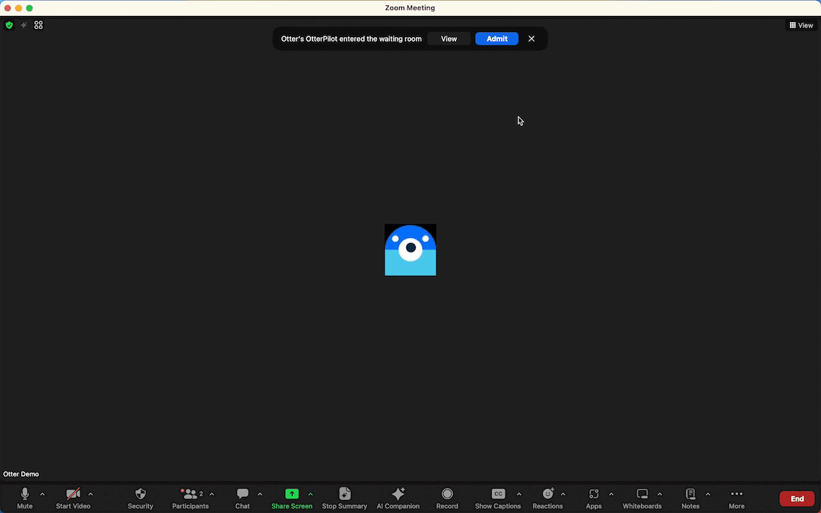Click the red End meeting button
This screenshot has height=513, width=821.
tap(797, 499)
